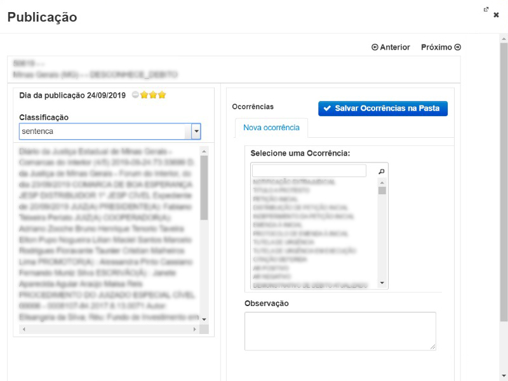The image size is (508, 381).
Task: Click the Classificação field showing sentenca
Action: click(105, 131)
